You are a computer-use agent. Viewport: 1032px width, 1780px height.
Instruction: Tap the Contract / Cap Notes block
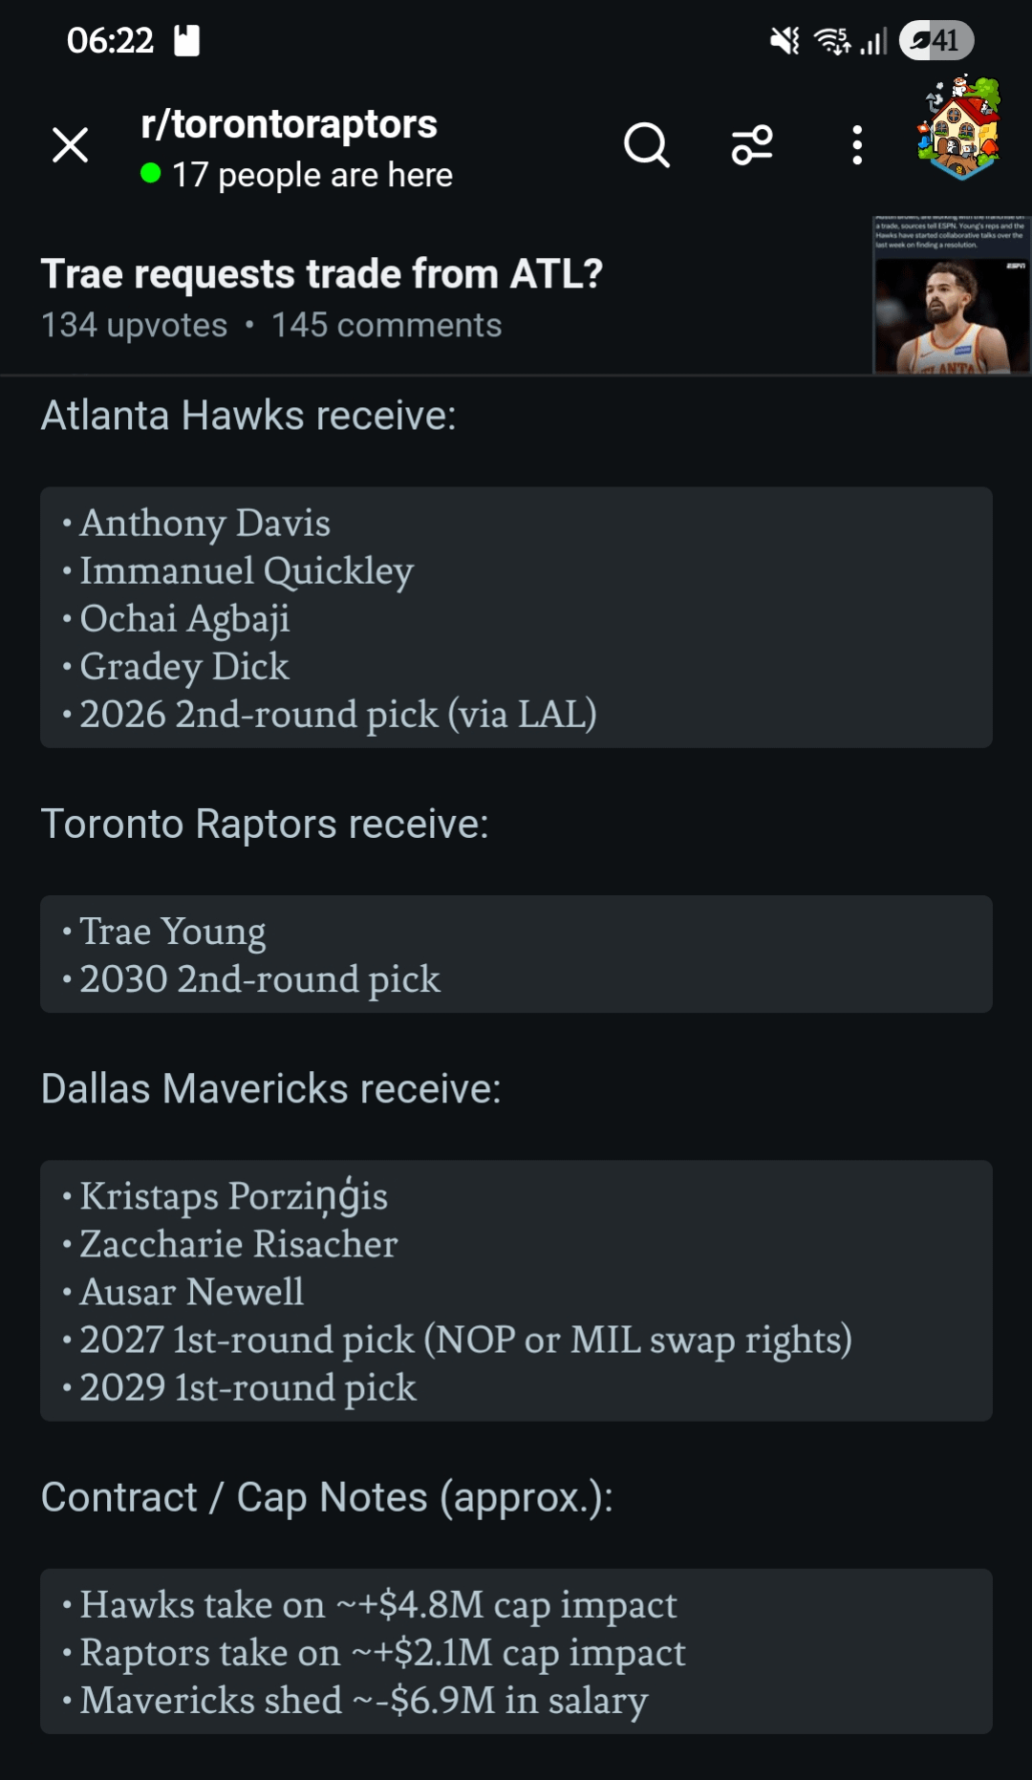516,1651
